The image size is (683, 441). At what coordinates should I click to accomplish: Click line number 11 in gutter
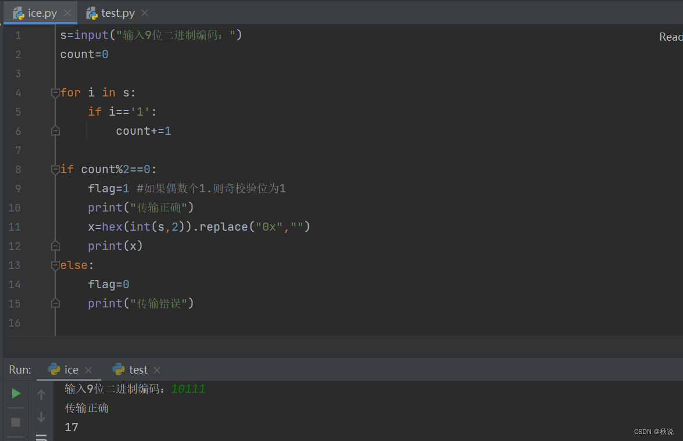pyautogui.click(x=15, y=227)
